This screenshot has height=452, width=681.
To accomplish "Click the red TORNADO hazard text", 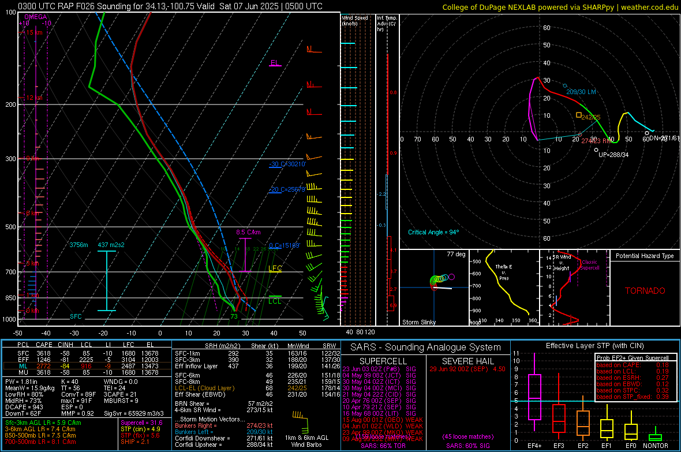I will pyautogui.click(x=645, y=291).
